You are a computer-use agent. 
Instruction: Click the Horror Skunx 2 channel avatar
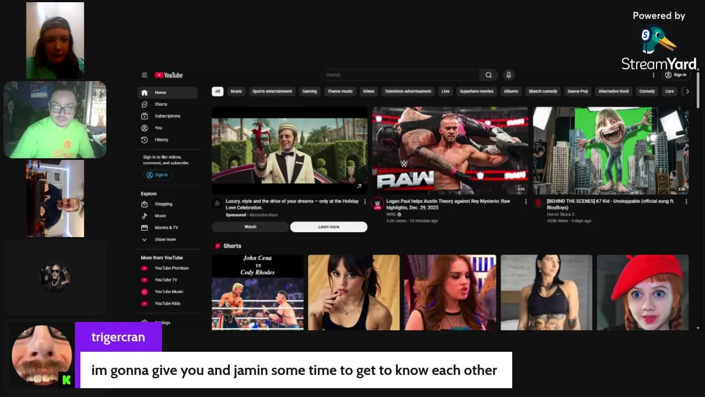click(538, 203)
